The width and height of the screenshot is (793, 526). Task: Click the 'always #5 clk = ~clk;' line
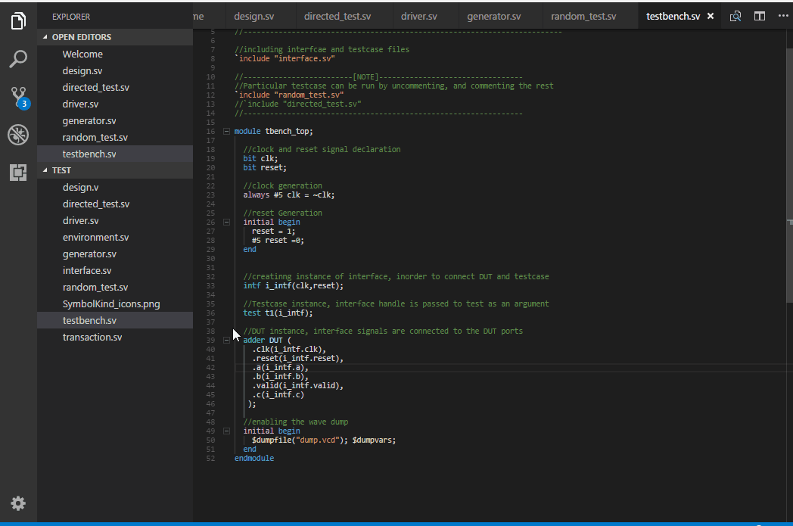tap(289, 195)
